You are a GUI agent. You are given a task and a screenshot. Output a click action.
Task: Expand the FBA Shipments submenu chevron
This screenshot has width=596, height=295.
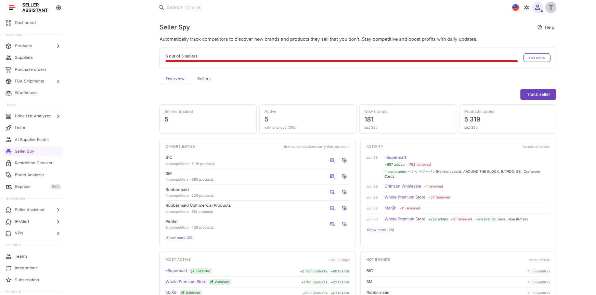pos(58,81)
